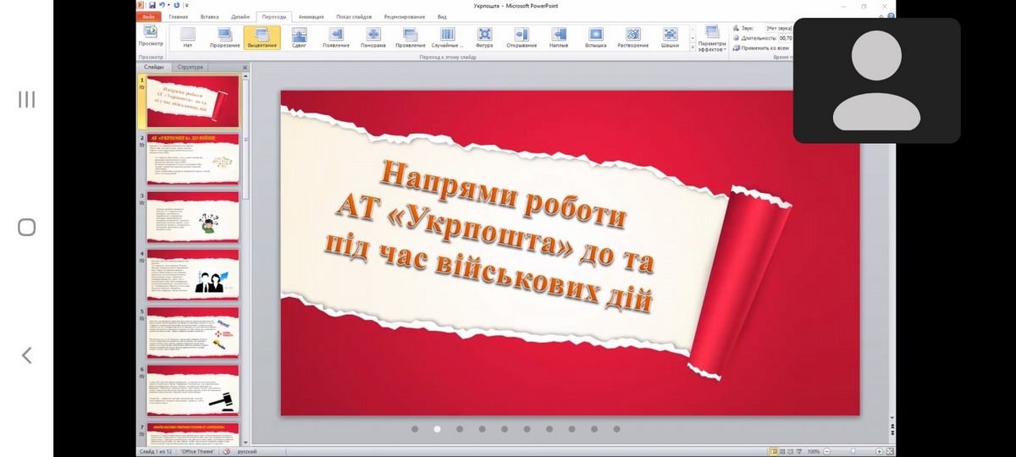Switch to slide sorter view in status bar
Screen dimensions: 1016x457
pos(784,452)
